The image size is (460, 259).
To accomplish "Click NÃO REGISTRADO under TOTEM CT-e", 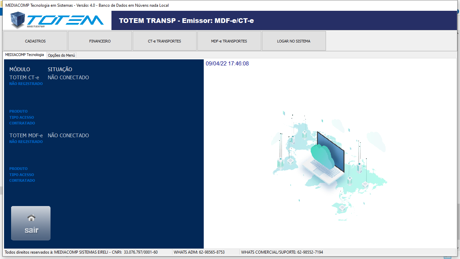I will click(26, 84).
